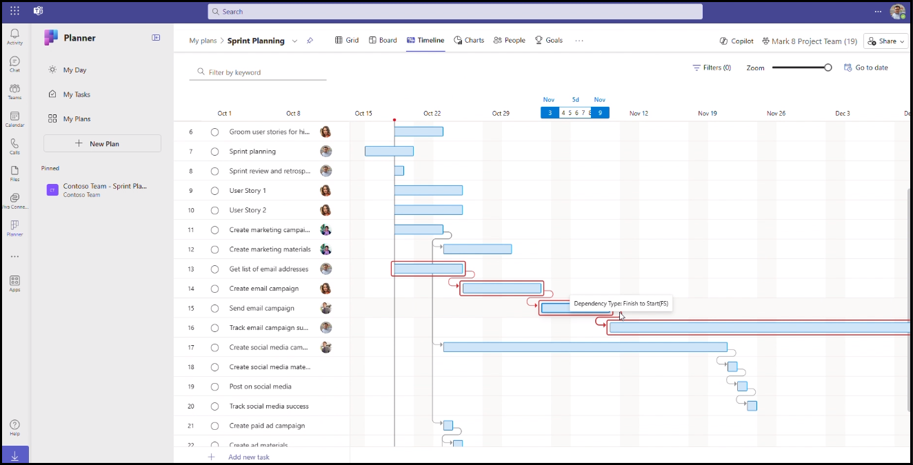The image size is (913, 465).
Task: Mark User Story 1 as complete
Action: click(214, 191)
